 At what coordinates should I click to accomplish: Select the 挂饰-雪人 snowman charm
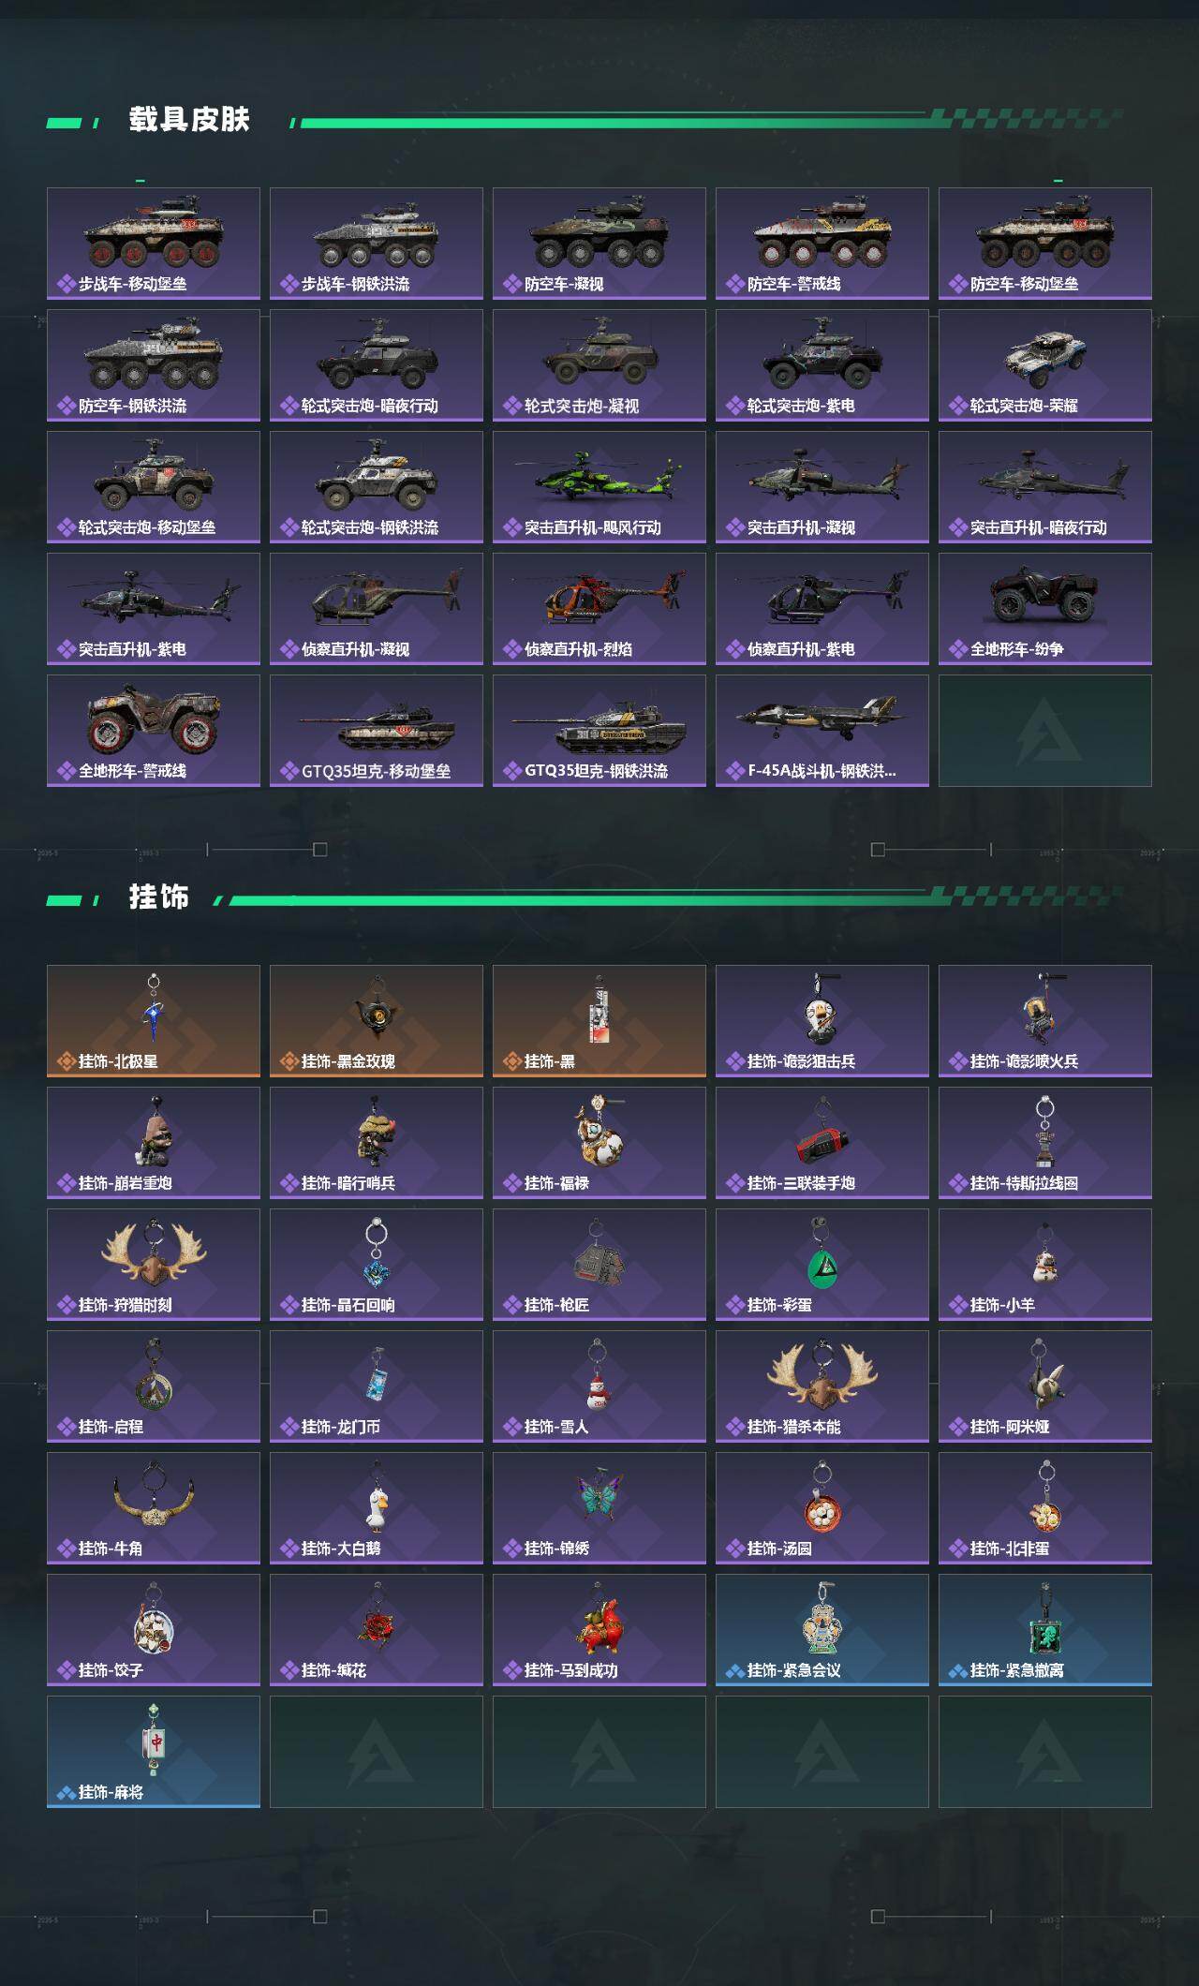click(599, 1386)
